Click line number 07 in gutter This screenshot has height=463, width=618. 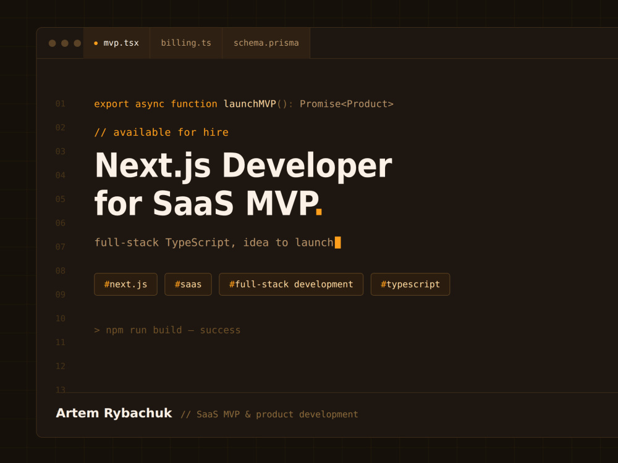[x=61, y=247]
